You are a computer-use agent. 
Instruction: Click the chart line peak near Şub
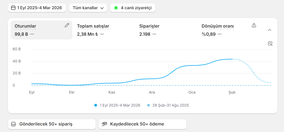[232, 59]
